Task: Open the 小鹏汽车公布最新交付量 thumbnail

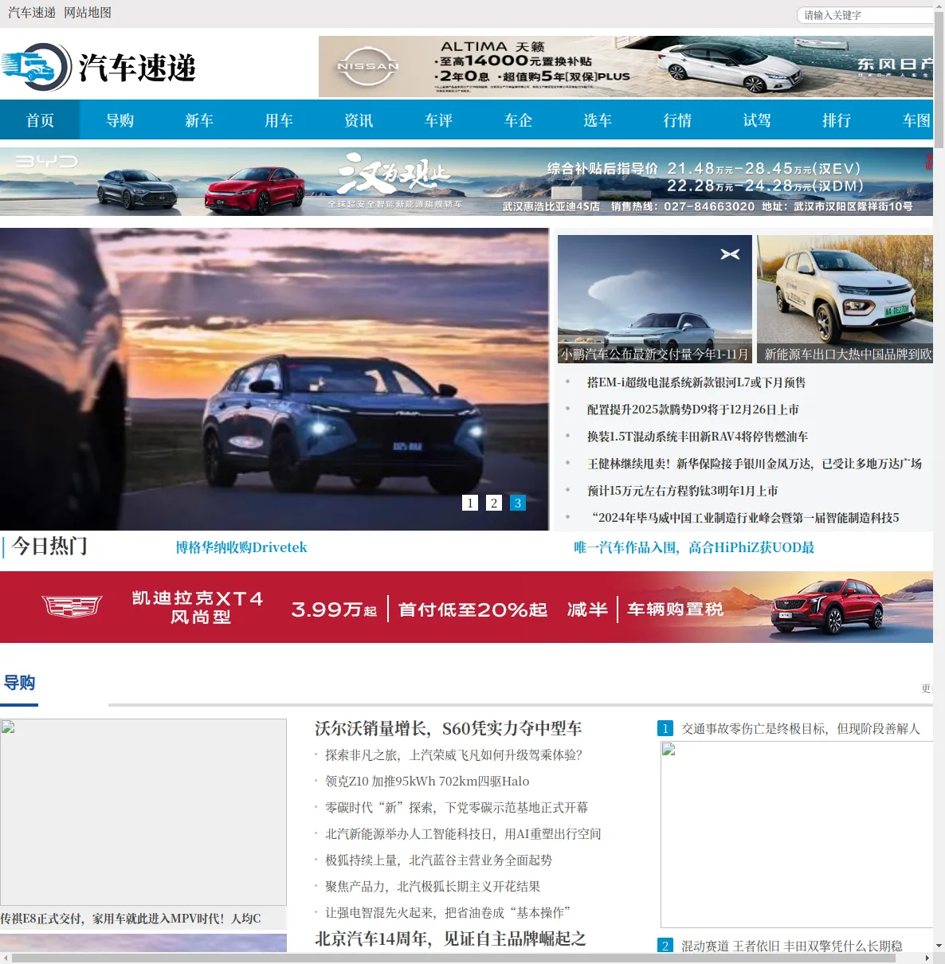Action: (x=655, y=299)
